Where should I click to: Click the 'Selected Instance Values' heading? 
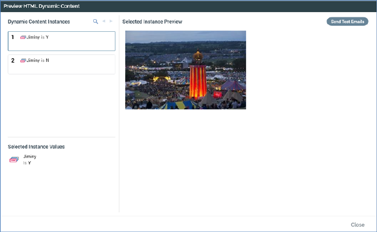(36, 147)
